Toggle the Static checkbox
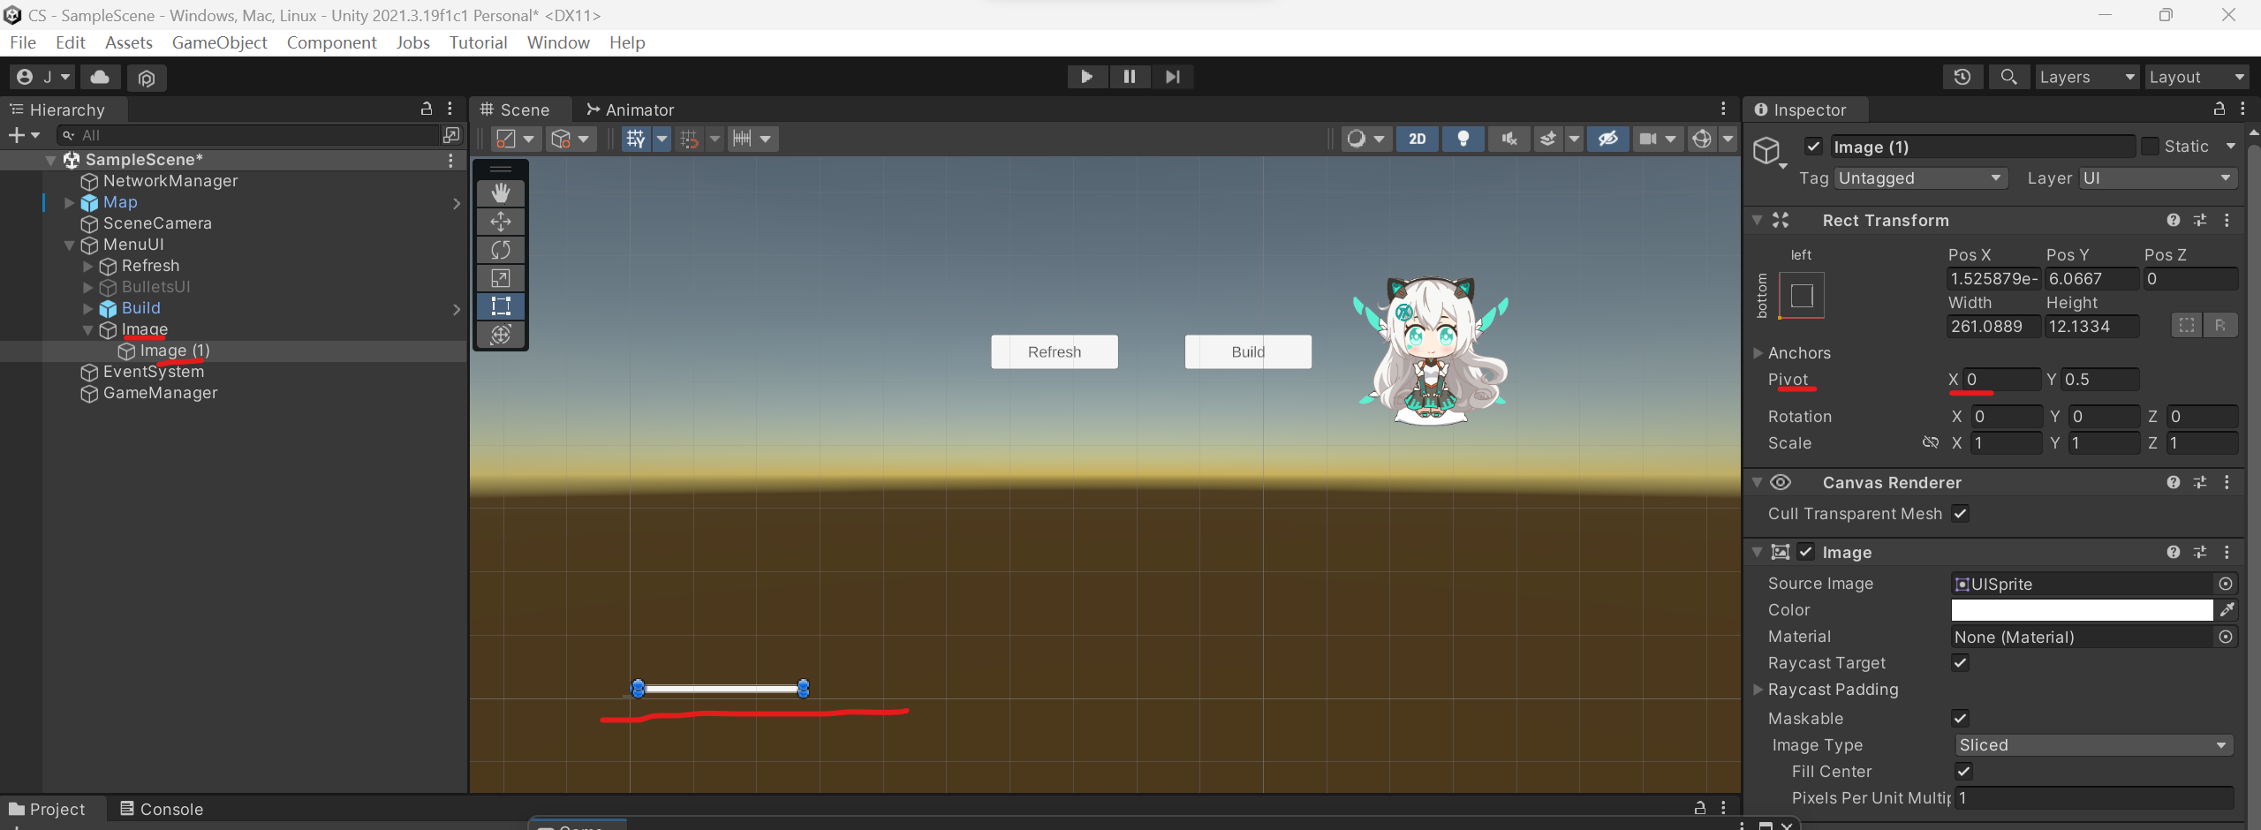 tap(2150, 147)
